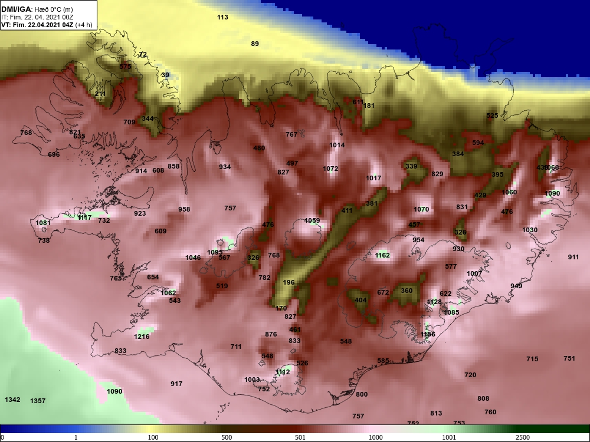Click the 89 height value
The height and width of the screenshot is (442, 590).
click(x=255, y=44)
